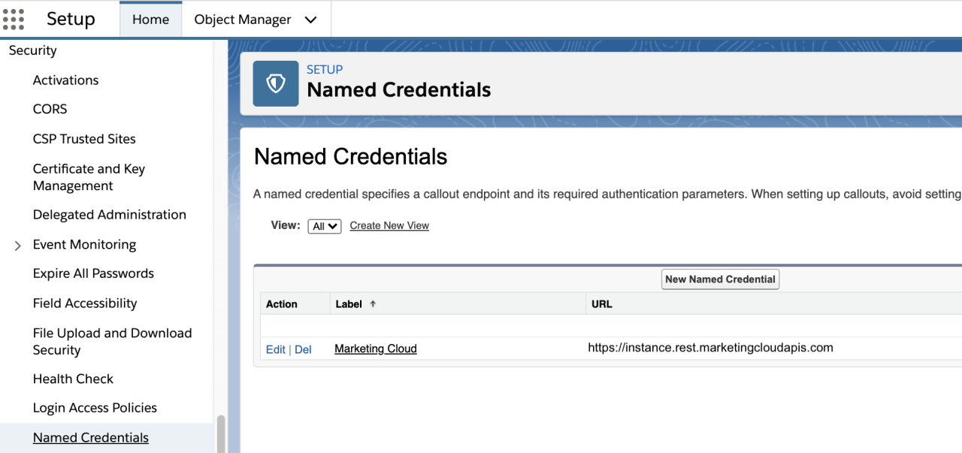Open Field Accessibility

(85, 304)
